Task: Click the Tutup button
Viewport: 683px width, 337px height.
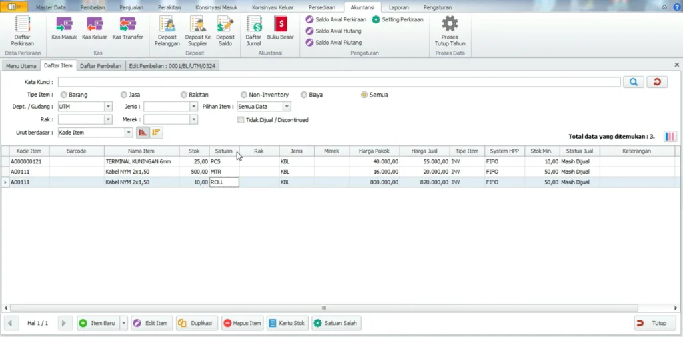Action: (x=655, y=323)
